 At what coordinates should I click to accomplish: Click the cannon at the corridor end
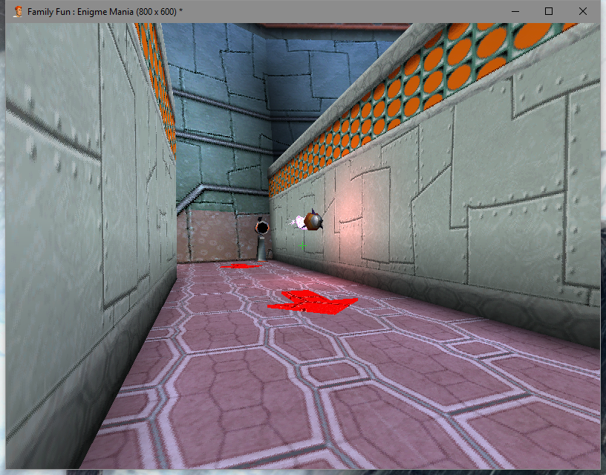(x=262, y=239)
